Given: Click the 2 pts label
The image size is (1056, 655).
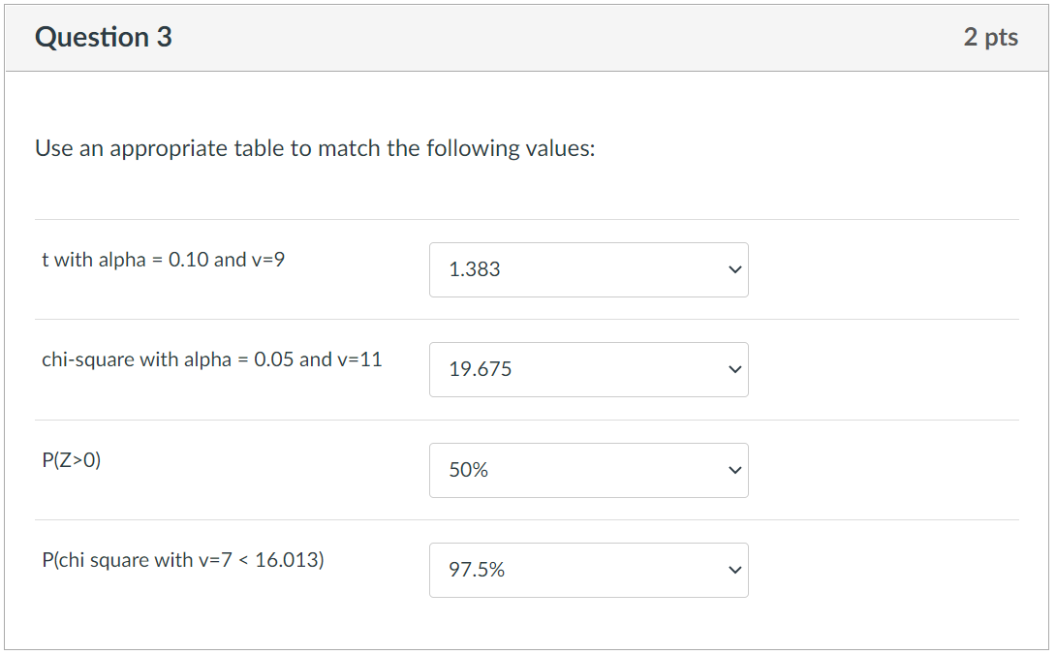Looking at the screenshot, I should tap(992, 37).
